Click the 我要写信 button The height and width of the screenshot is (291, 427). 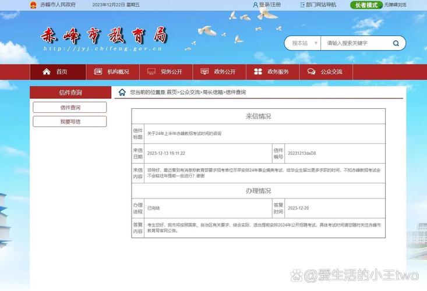click(70, 122)
